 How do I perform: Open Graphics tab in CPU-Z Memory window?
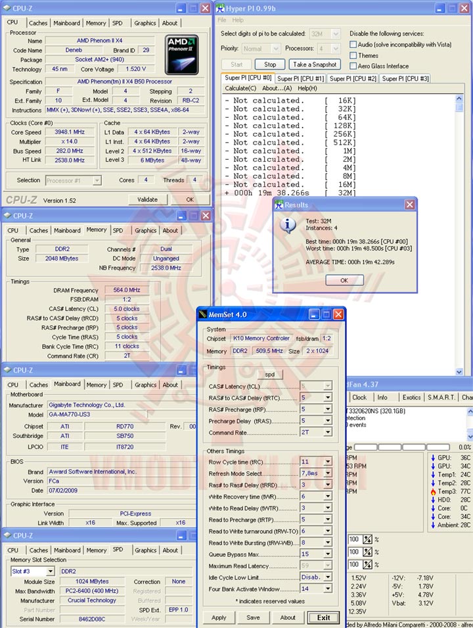146,230
